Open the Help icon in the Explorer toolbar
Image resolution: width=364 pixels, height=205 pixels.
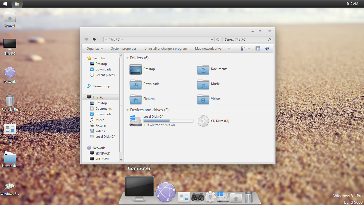click(267, 49)
